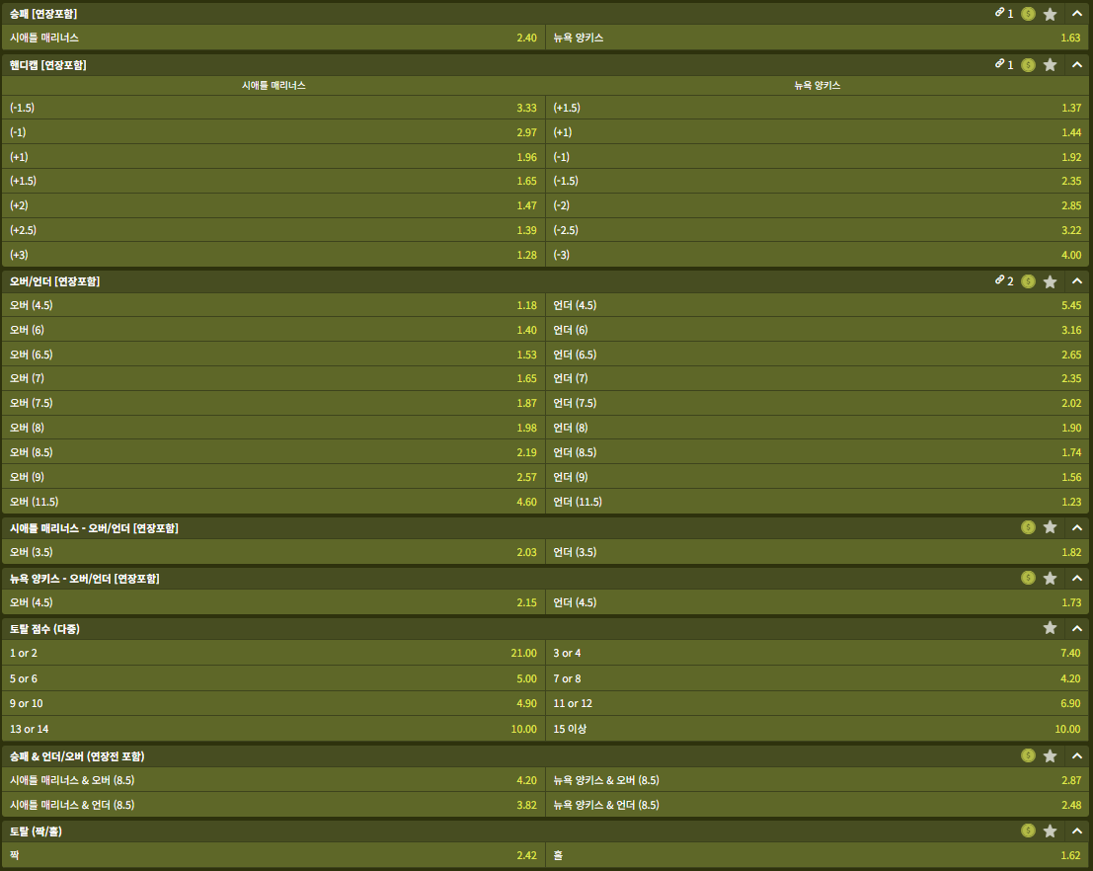Screen dimensions: 1093x871
Task: Select total score 13 or 14 at 10.00
Action: click(273, 729)
